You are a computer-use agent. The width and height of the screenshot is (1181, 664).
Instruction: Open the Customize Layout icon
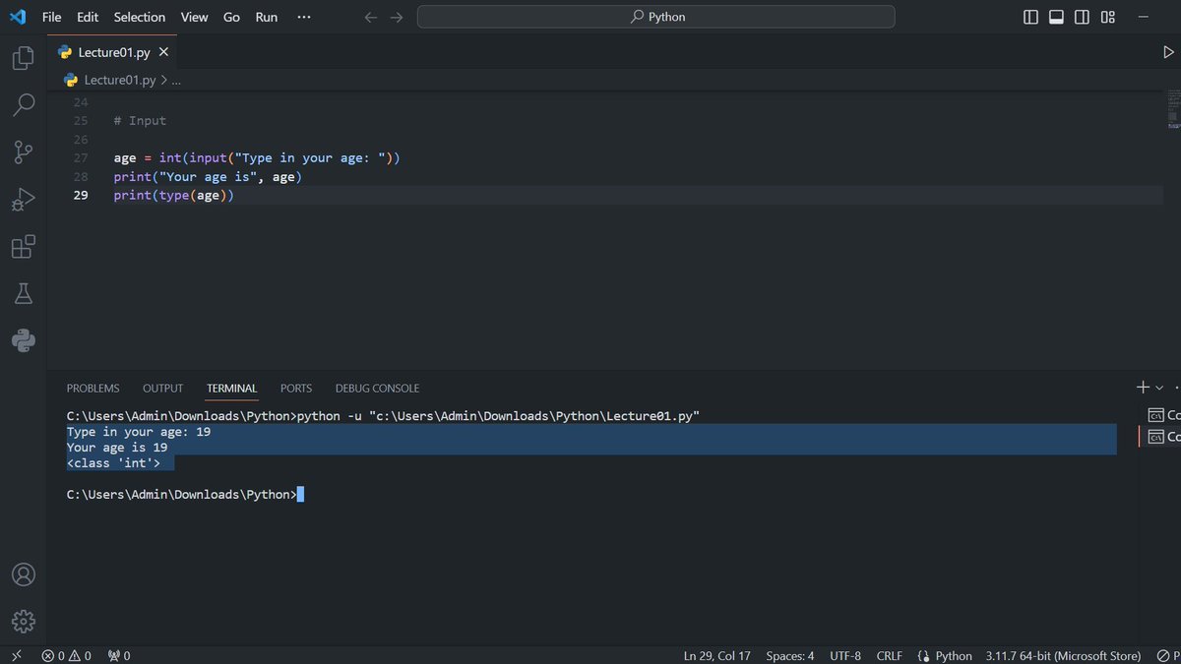pos(1108,17)
